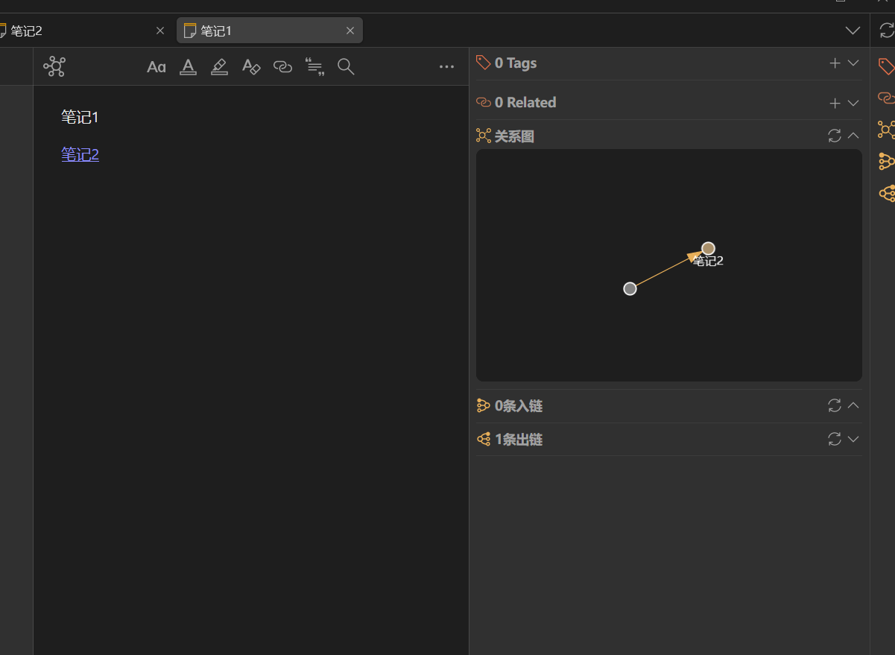Screen dimensions: 895x655
Task: Open the editor's three-dots more menu
Action: tap(446, 67)
